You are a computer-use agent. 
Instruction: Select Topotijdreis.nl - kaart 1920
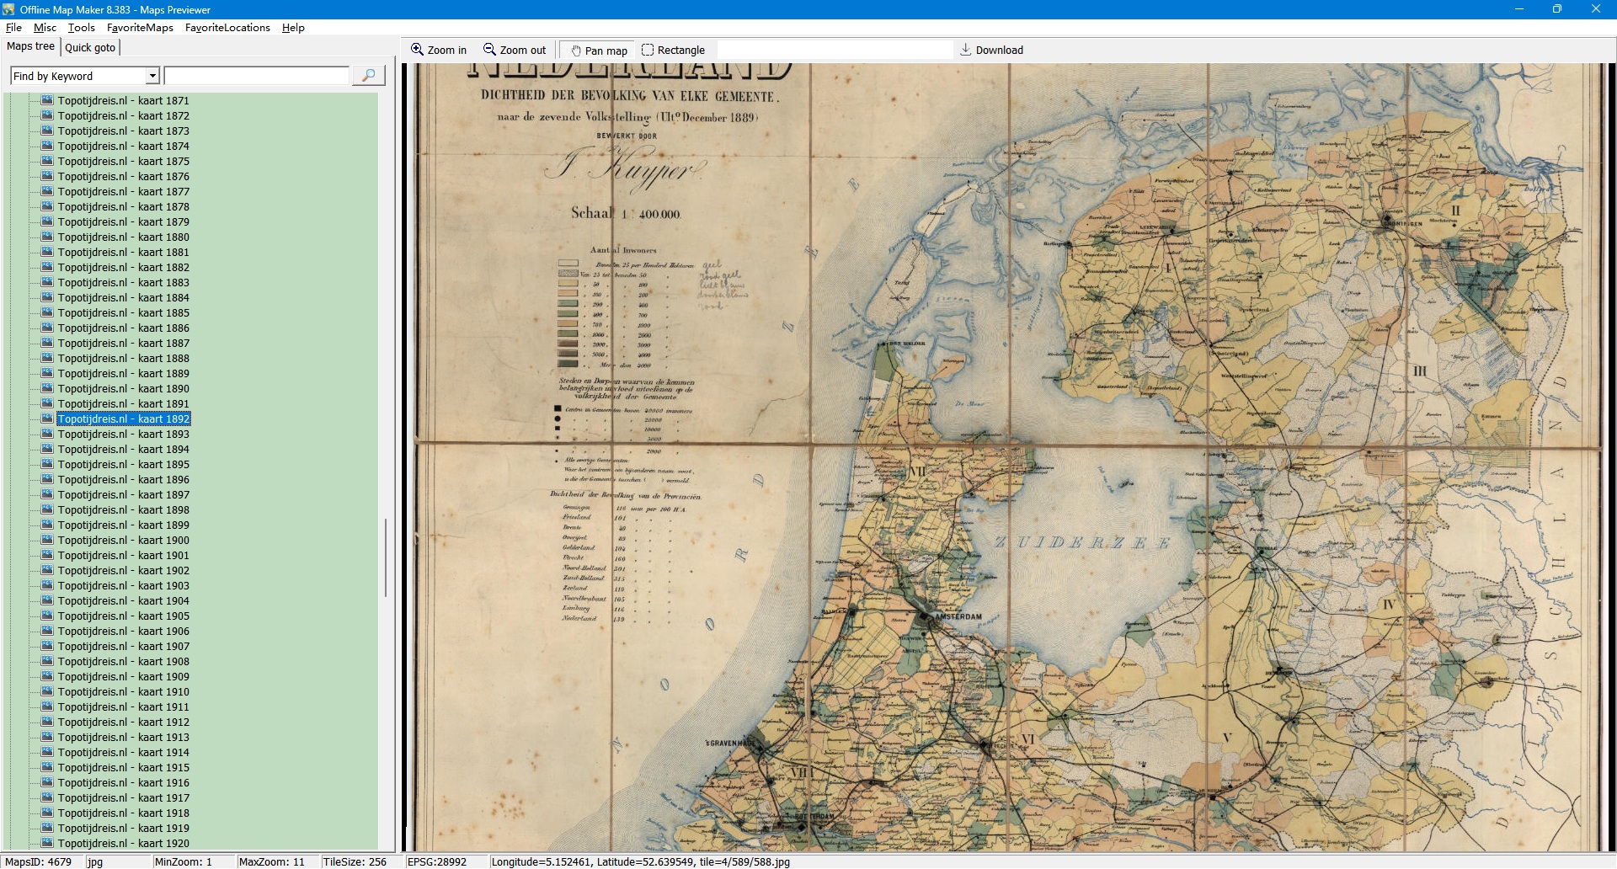click(x=123, y=844)
